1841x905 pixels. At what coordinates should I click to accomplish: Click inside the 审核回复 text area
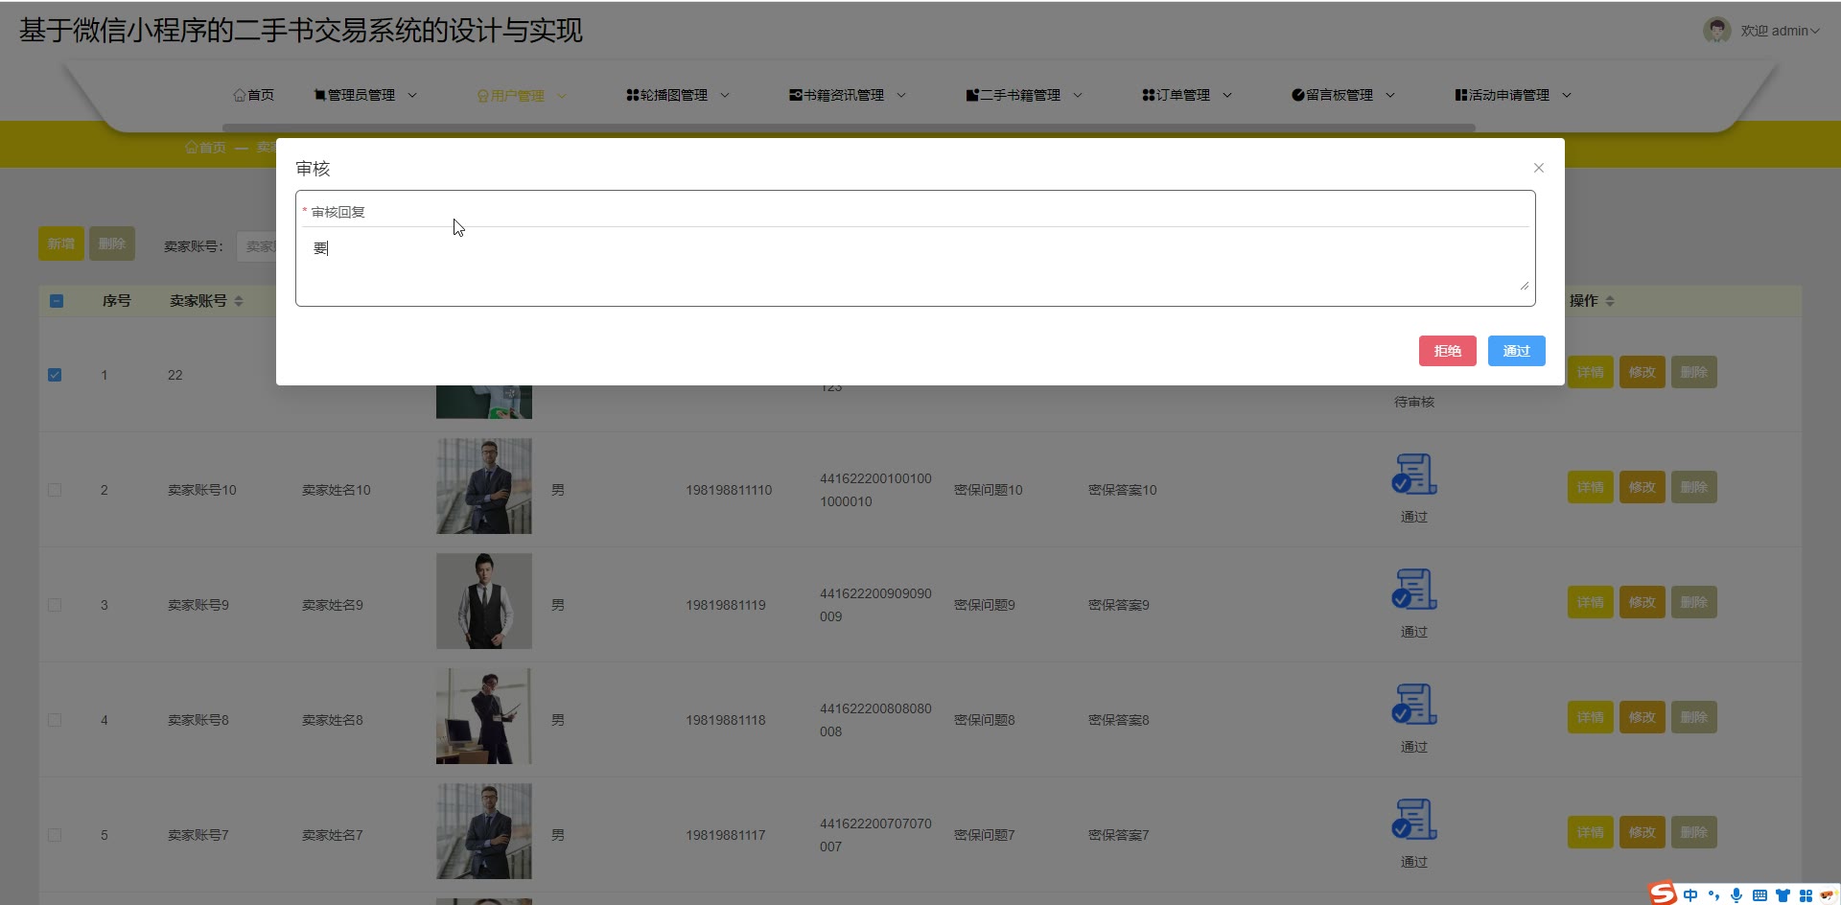(x=911, y=264)
